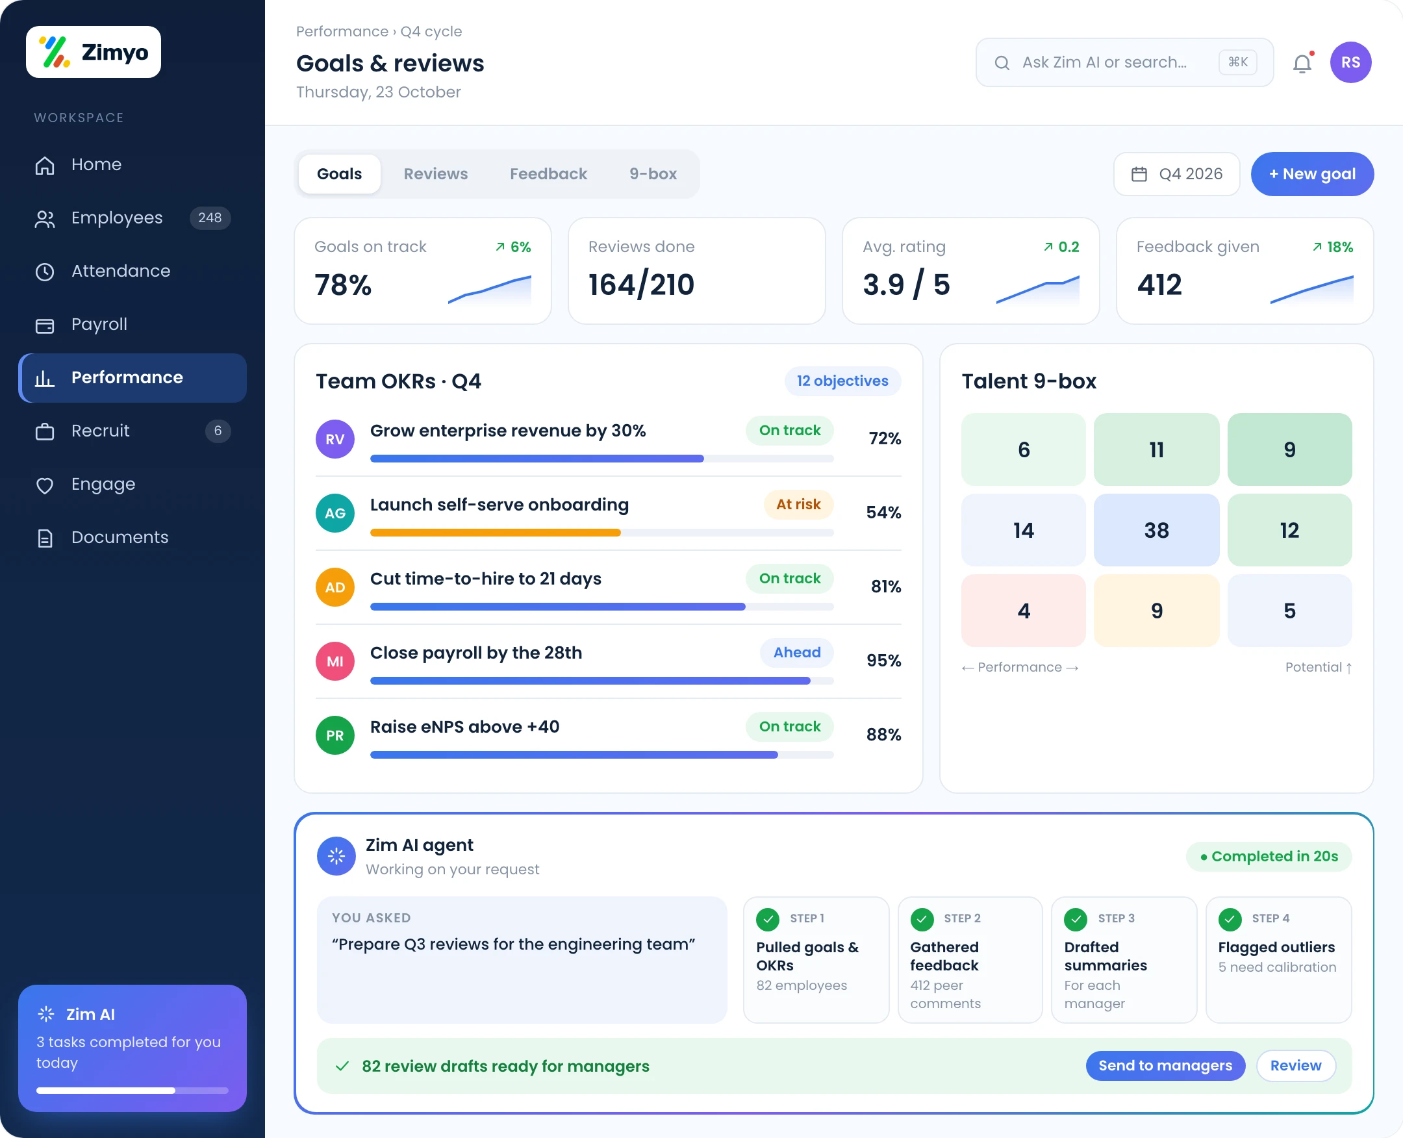Switch to the Goals tab
1403x1138 pixels.
[339, 173]
